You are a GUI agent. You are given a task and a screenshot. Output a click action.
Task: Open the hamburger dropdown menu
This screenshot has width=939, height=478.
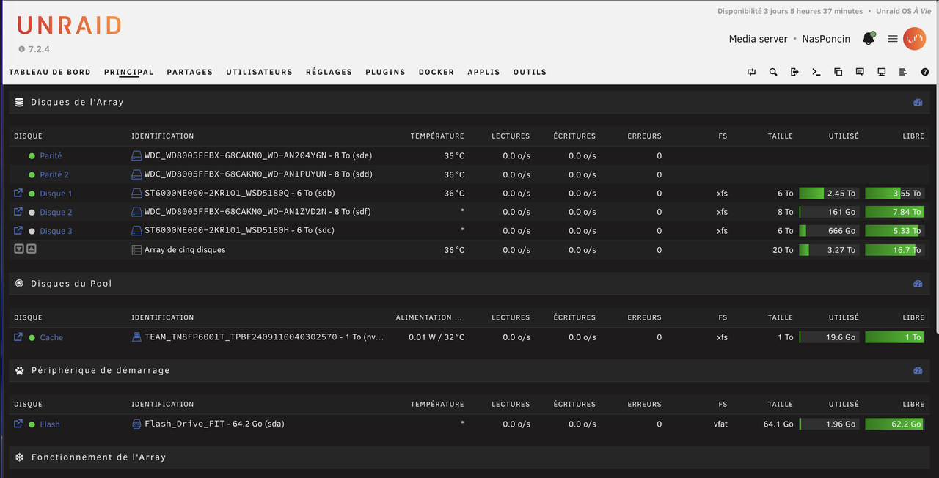point(893,39)
